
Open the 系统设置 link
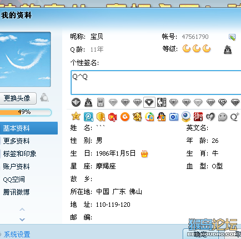pos(17,235)
